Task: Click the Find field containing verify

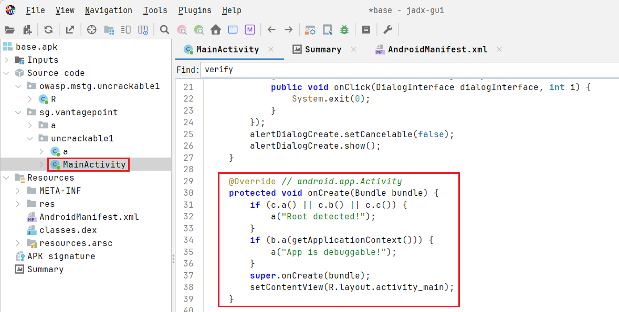Action: pos(410,70)
